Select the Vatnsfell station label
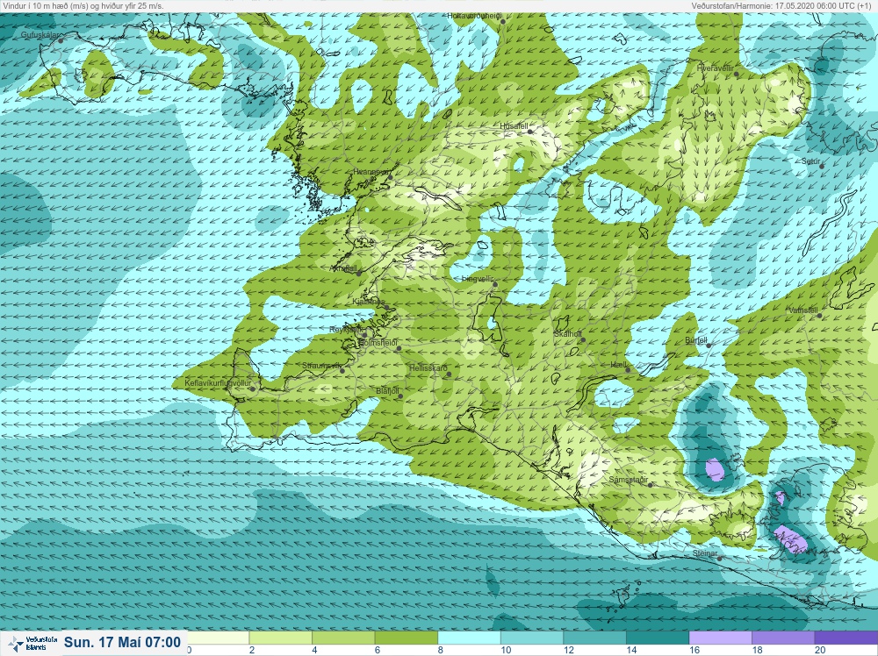878x656 pixels. [x=803, y=310]
